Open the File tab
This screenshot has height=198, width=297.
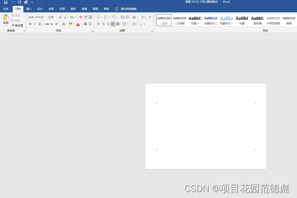click(x=6, y=9)
